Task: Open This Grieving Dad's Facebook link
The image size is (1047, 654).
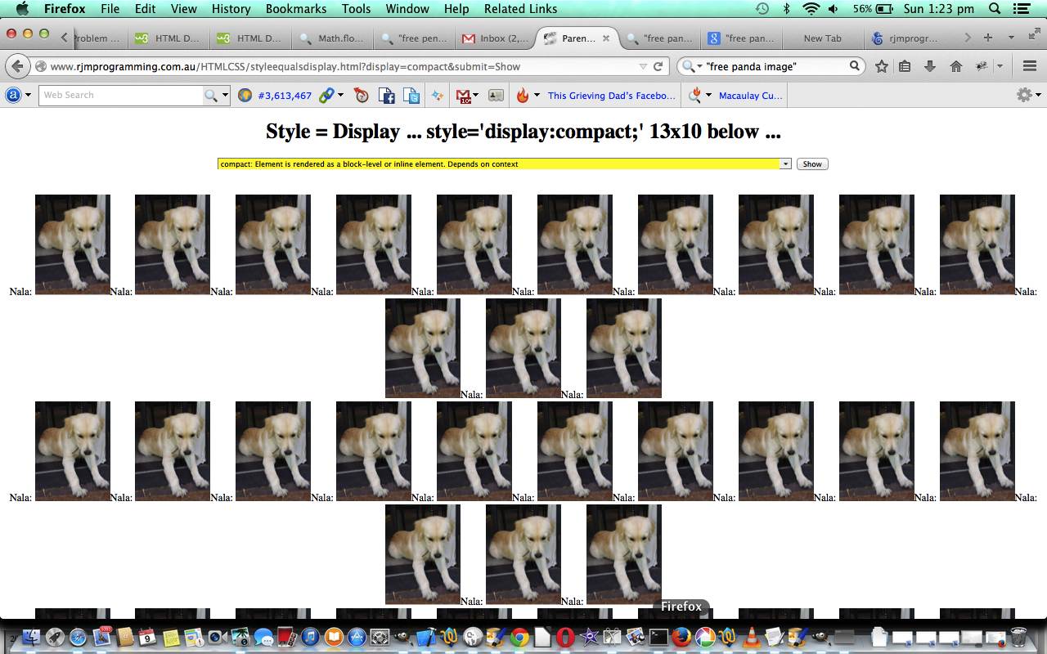Action: 611,96
